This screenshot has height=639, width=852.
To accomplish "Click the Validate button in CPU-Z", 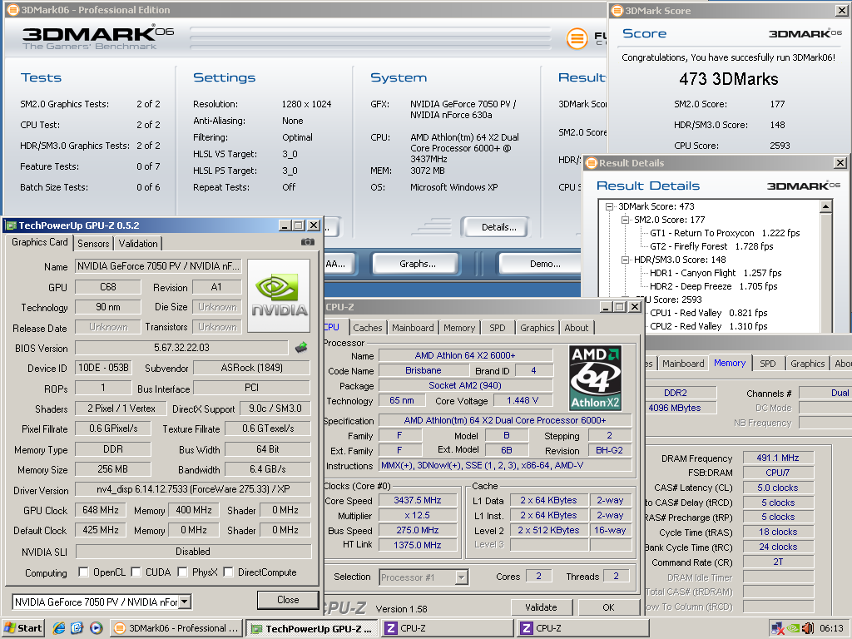I will click(x=541, y=607).
